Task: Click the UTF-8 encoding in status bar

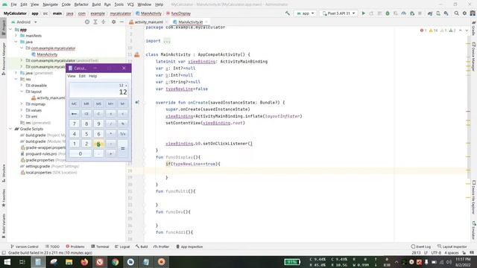Action: coord(436,252)
